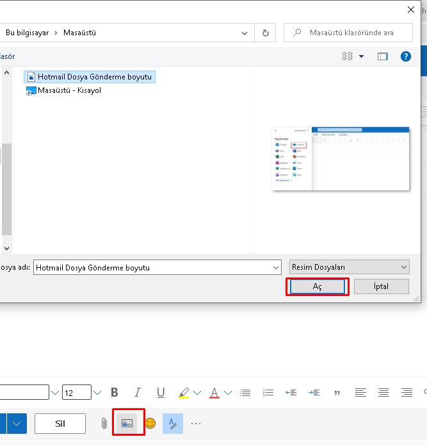
Task: Click the image preview thumbnail
Action: tap(341, 159)
